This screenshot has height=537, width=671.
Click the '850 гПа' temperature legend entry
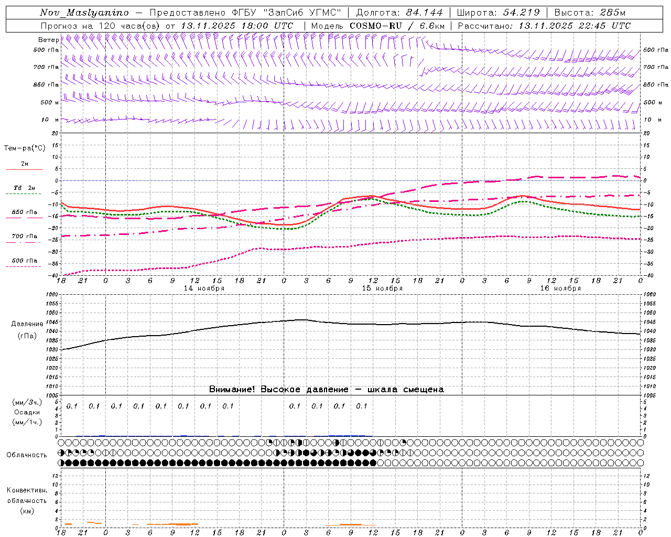(x=24, y=212)
